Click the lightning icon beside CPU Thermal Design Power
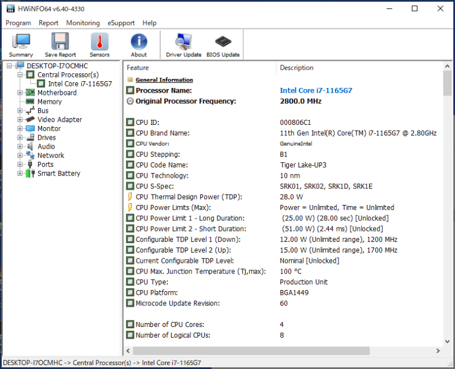Viewport: 455px width, 369px height. pos(130,197)
